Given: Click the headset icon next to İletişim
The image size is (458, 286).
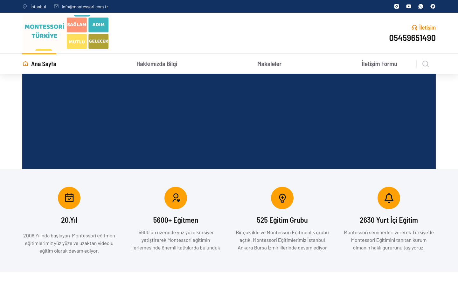Looking at the screenshot, I should point(414,28).
